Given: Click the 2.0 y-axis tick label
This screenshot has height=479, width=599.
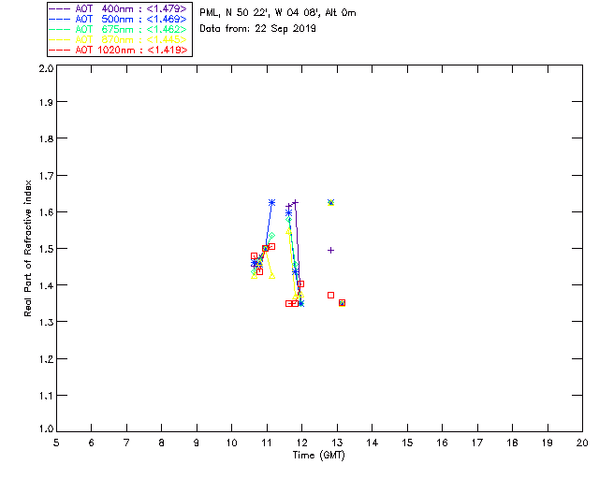Looking at the screenshot, I should pos(46,68).
